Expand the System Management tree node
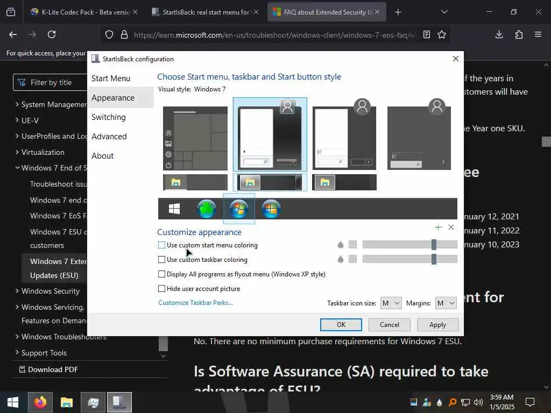 17,104
